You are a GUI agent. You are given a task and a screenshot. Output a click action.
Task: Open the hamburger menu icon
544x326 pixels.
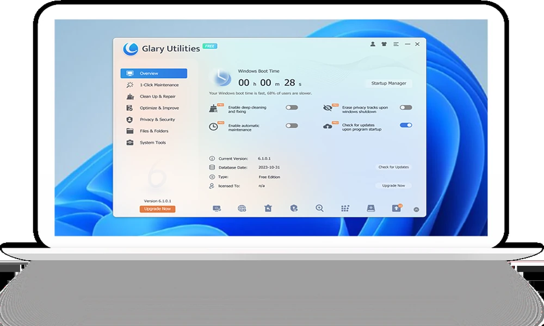(x=396, y=44)
